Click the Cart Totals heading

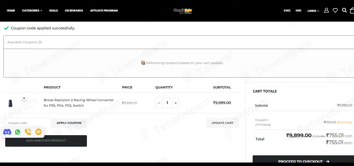(265, 91)
